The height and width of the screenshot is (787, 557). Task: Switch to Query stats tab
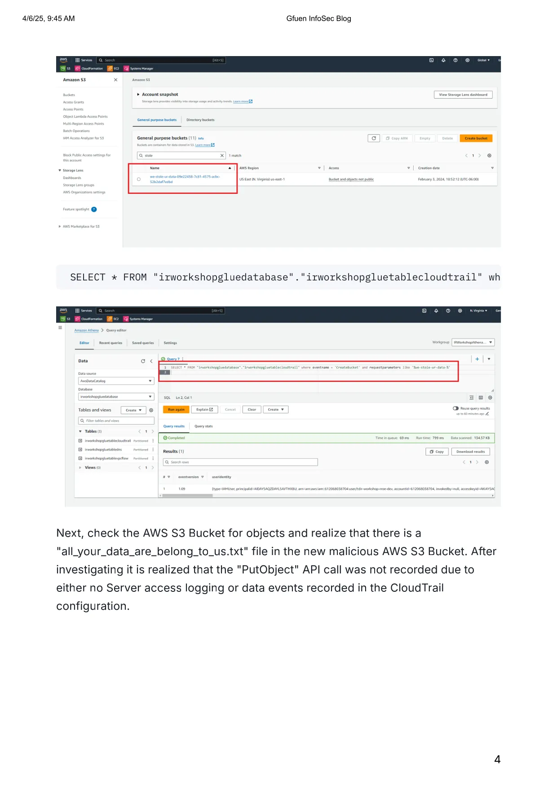[203, 426]
